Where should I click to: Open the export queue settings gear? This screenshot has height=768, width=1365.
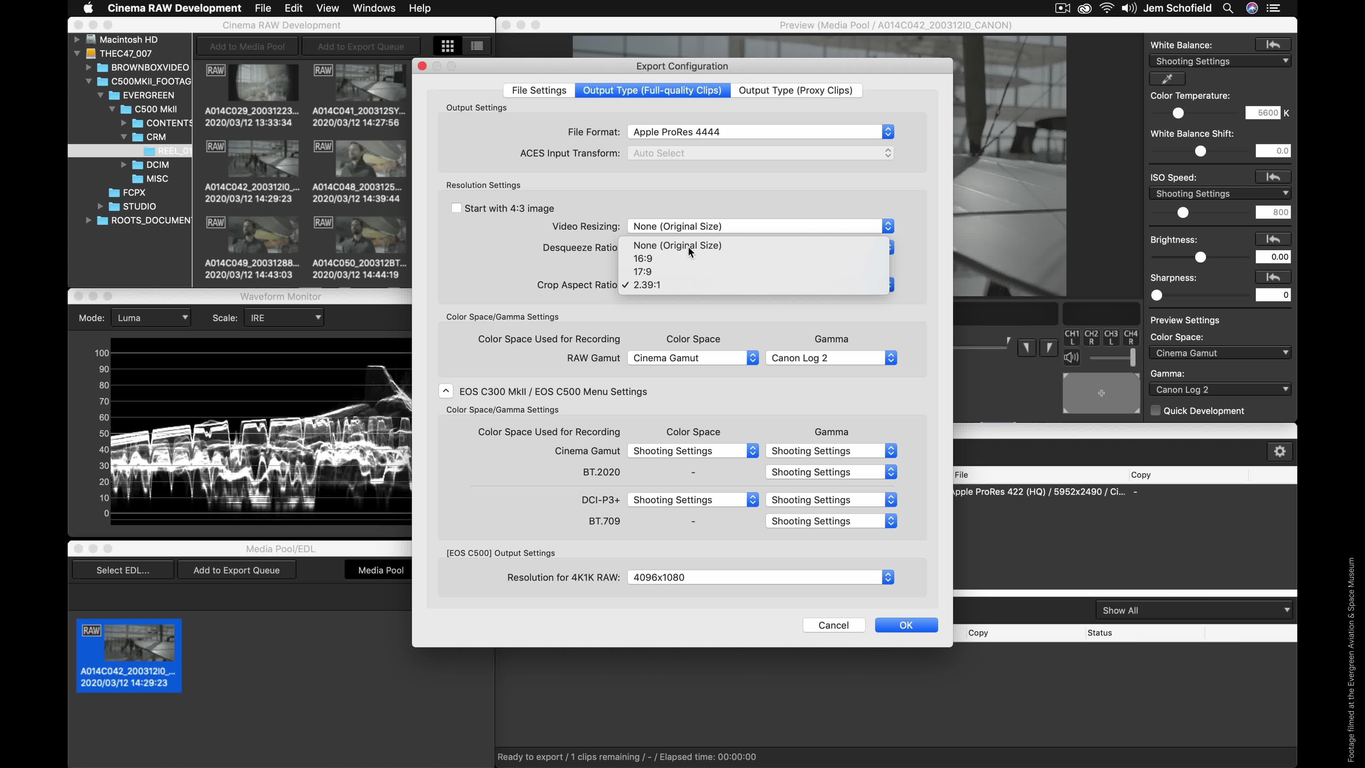[x=1279, y=451]
